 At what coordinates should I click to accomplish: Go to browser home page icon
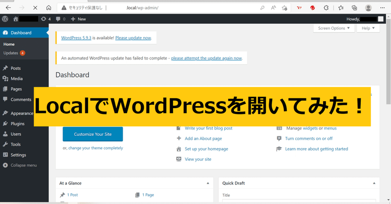[x=48, y=8]
